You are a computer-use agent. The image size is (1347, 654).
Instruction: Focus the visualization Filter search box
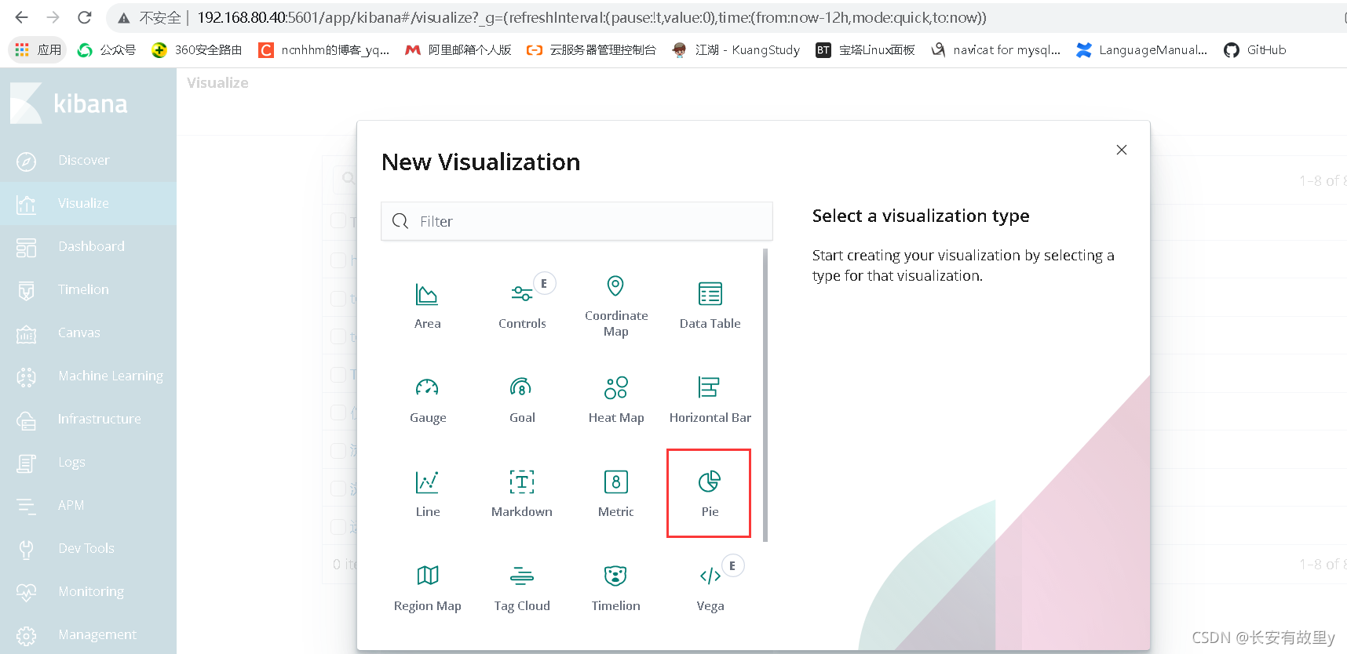tap(577, 221)
